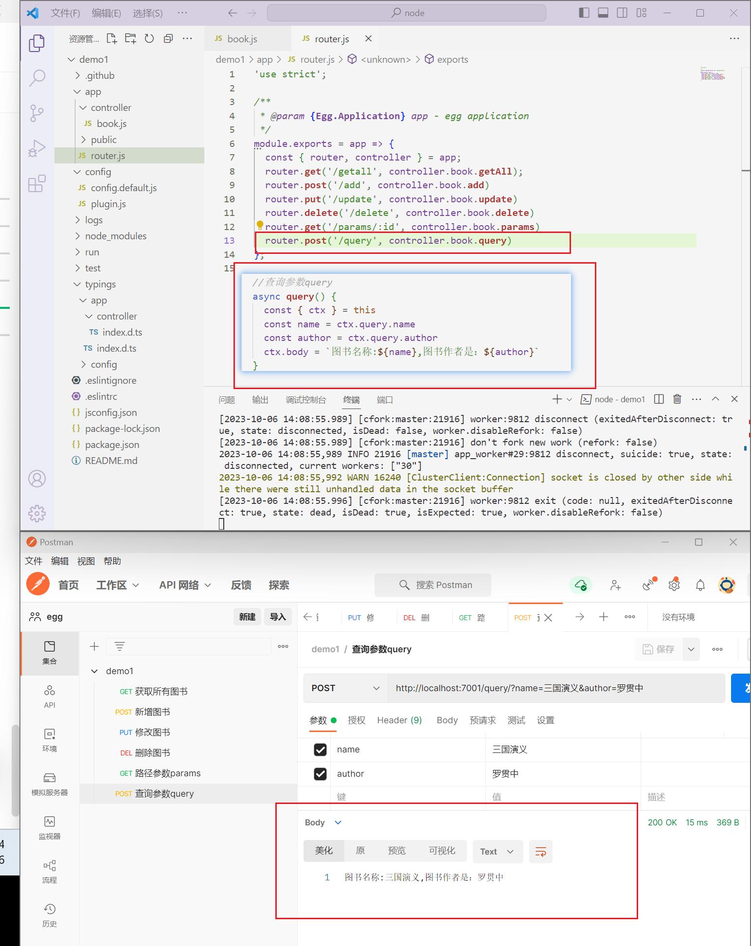Kill the terminal with trash icon
Viewport: 751px width, 946px height.
677,399
